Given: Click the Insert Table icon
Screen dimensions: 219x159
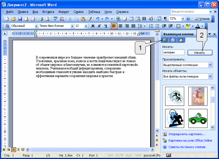Looking at the screenshot, I should click(131, 19).
